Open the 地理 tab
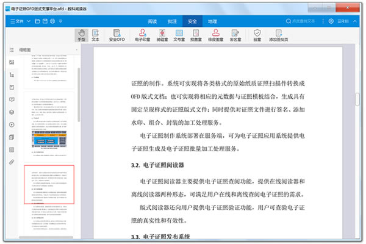 (x=212, y=21)
